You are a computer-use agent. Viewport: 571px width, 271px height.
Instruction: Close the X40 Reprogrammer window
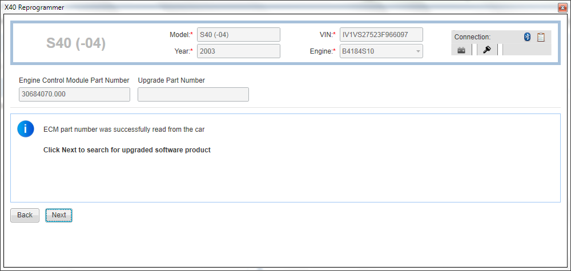pos(561,7)
